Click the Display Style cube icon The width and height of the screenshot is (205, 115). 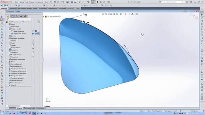[x=121, y=14]
